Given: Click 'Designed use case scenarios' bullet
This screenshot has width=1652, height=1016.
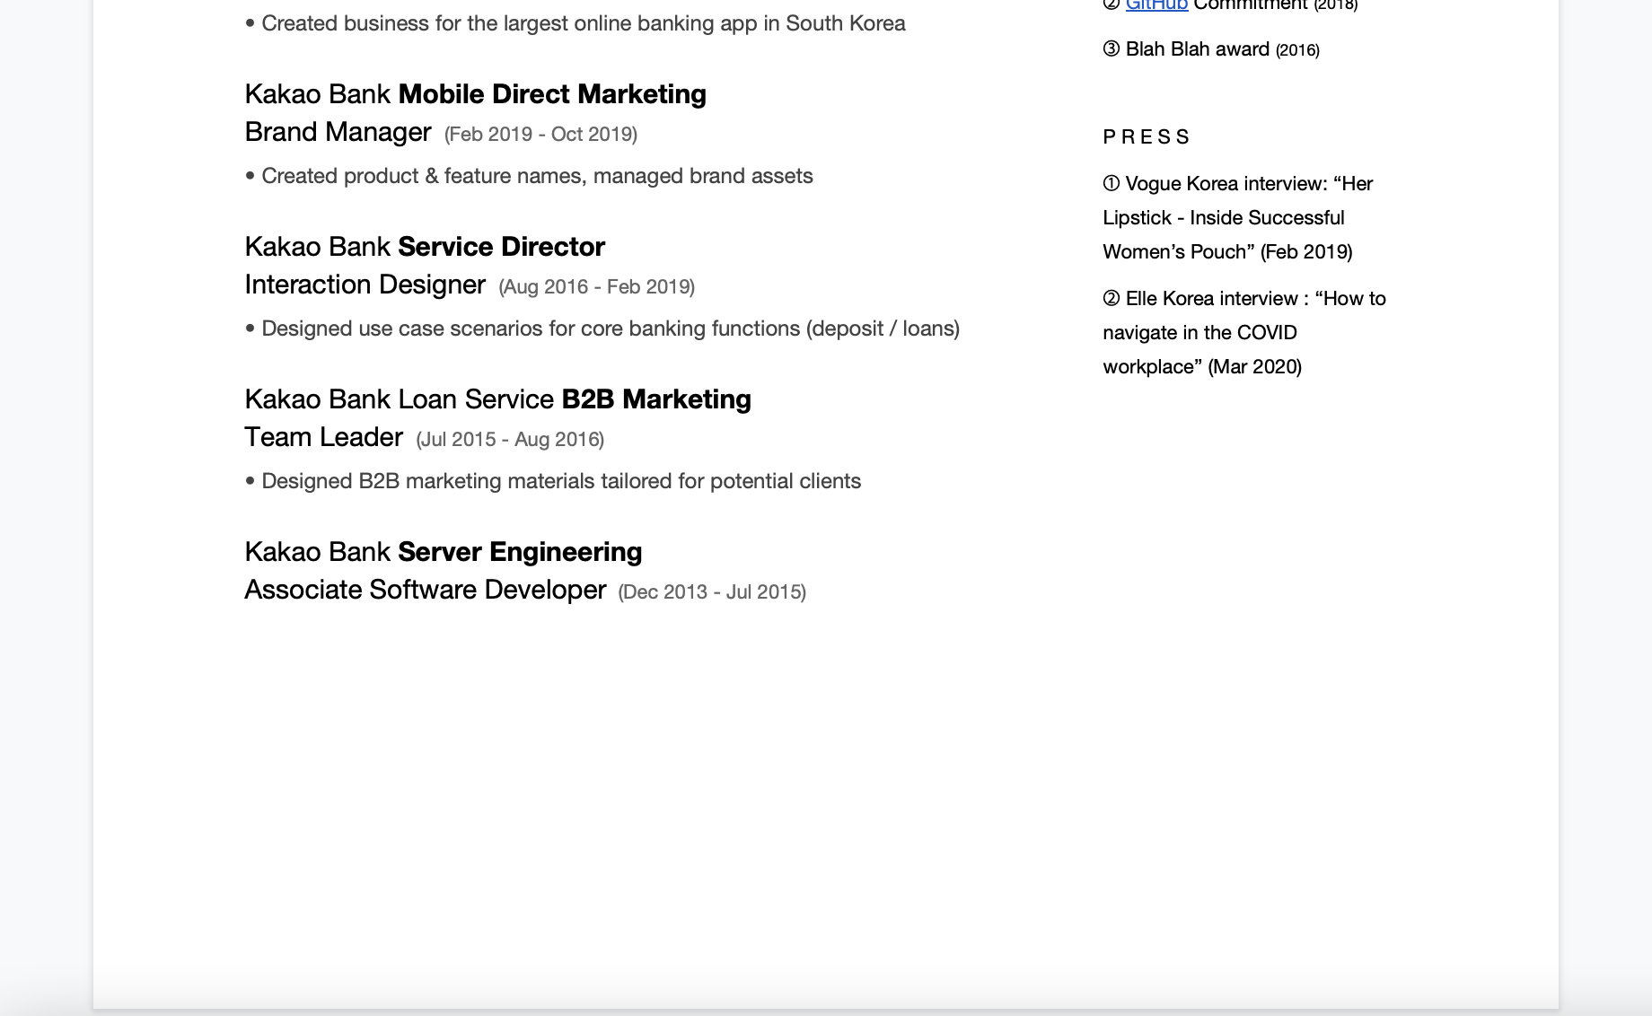Looking at the screenshot, I should pos(602,328).
